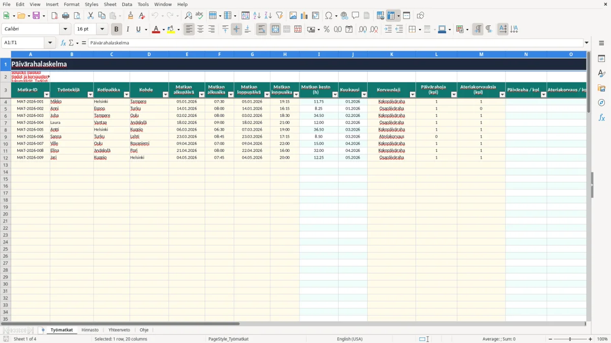Open the font size dropdown
611x343 pixels.
102,29
